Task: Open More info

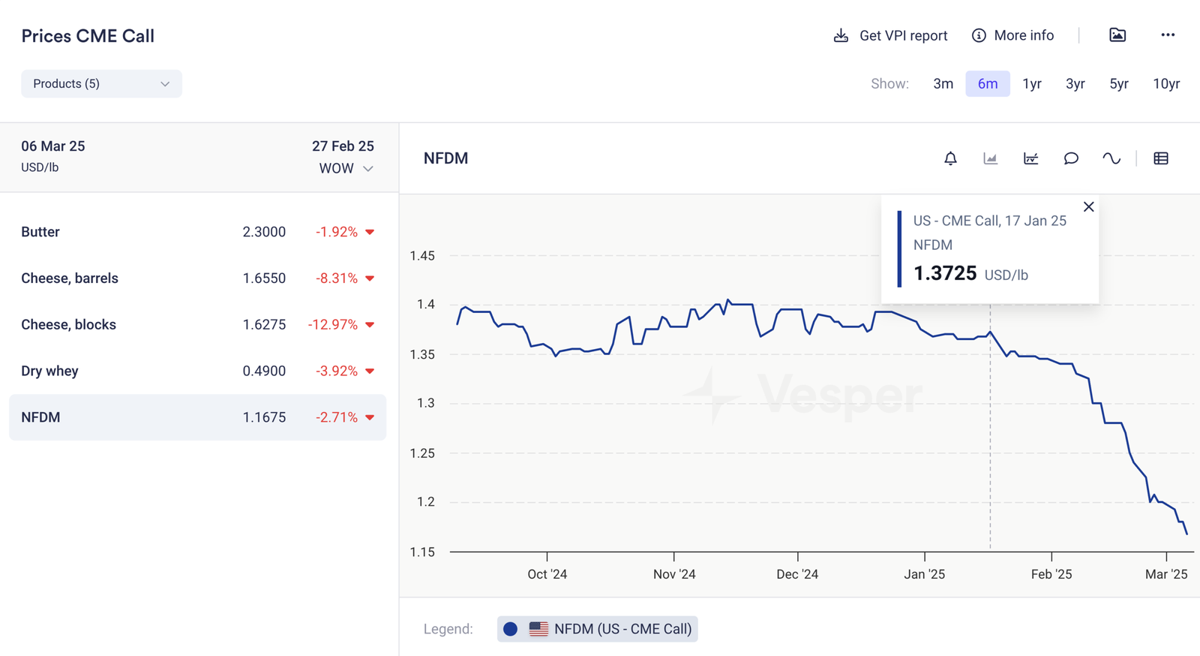Action: click(1013, 36)
